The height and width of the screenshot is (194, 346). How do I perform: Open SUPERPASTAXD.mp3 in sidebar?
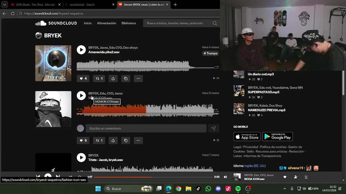pos(264,92)
